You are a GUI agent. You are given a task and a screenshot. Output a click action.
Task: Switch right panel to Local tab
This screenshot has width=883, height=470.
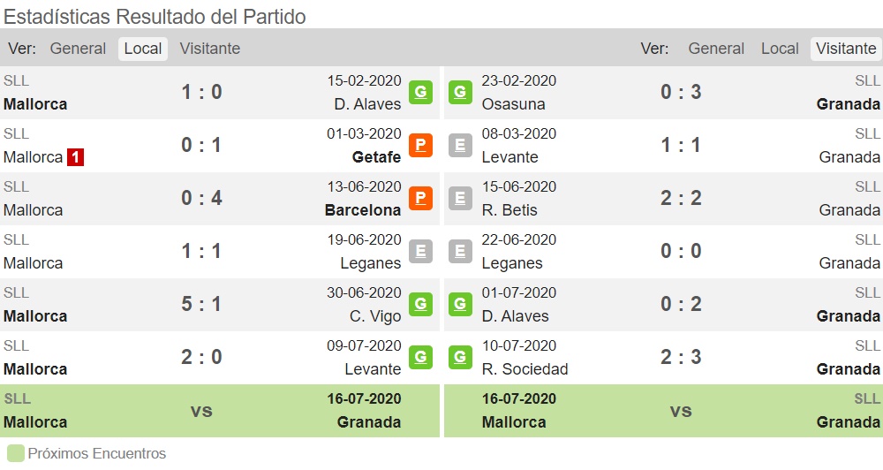tap(780, 49)
